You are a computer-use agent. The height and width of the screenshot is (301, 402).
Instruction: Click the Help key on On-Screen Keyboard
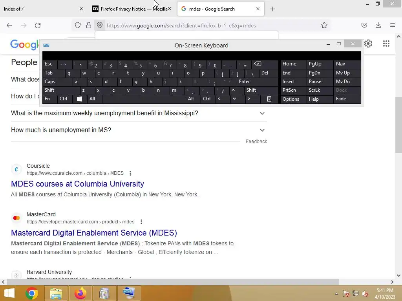pos(320,99)
